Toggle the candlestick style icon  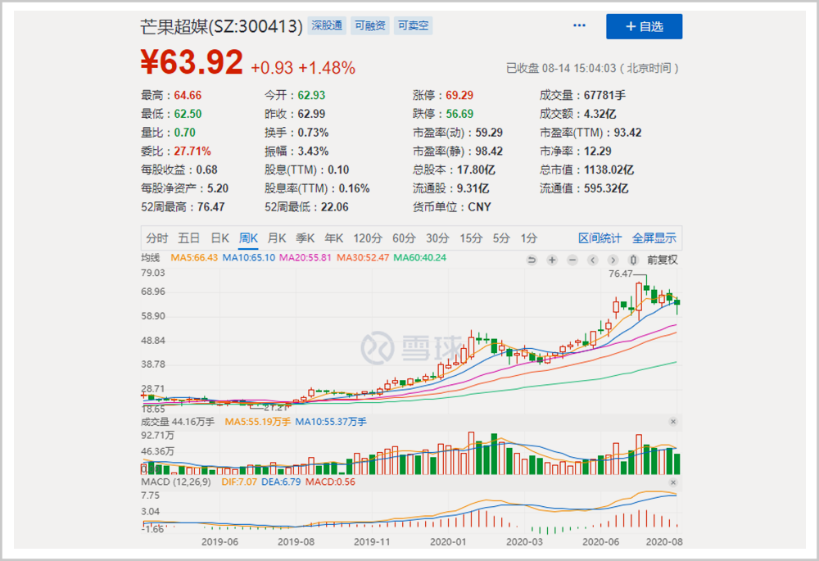pos(633,260)
